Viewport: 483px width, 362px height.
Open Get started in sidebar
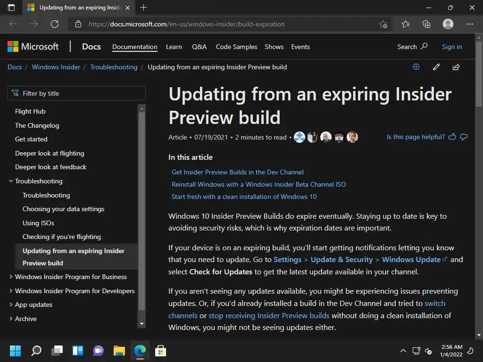coord(31,139)
